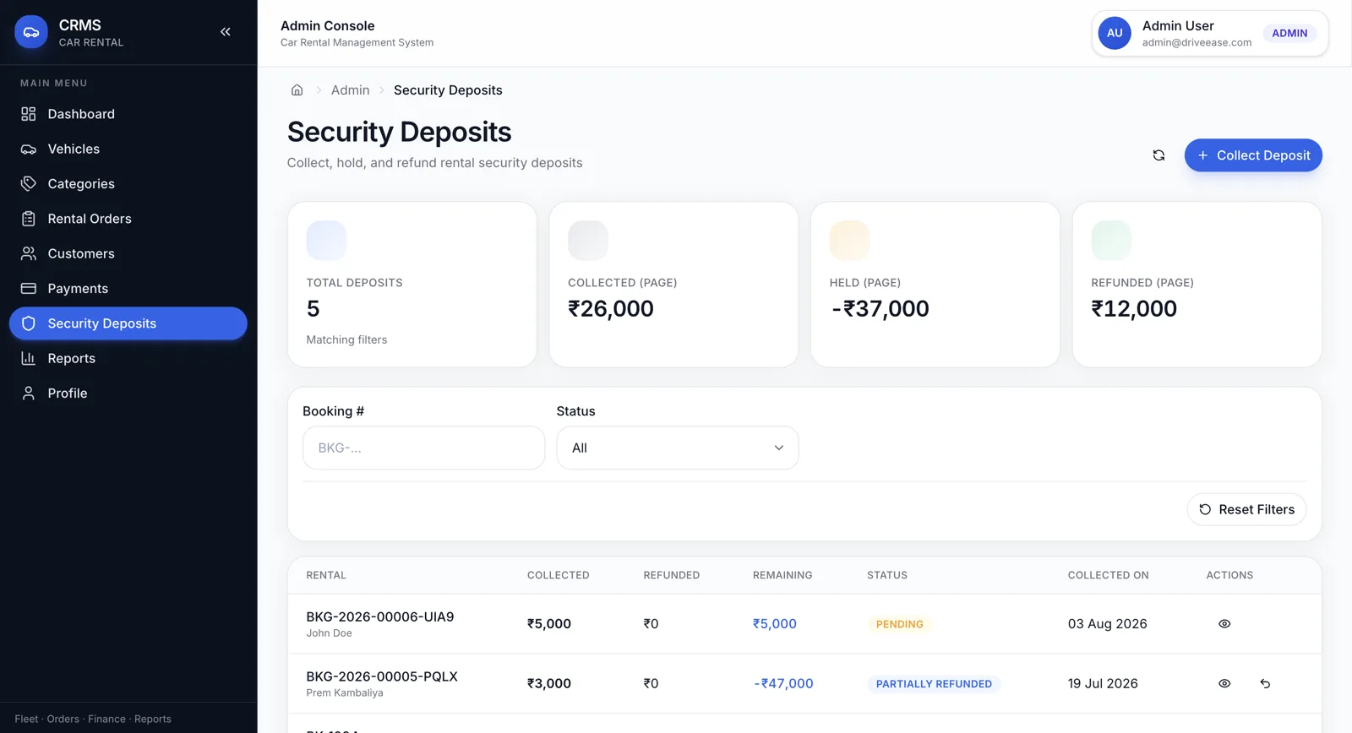Click the AU avatar circle
This screenshot has width=1352, height=733.
tap(1115, 33)
